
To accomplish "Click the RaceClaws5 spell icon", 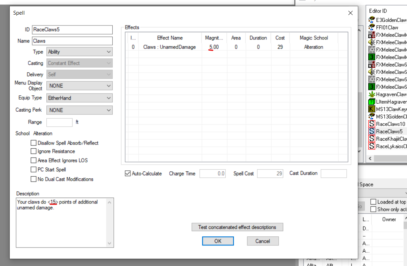I will point(372,132).
